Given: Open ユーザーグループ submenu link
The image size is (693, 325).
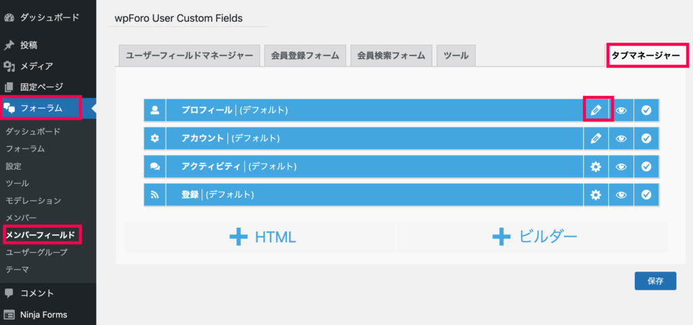Looking at the screenshot, I should point(37,252).
